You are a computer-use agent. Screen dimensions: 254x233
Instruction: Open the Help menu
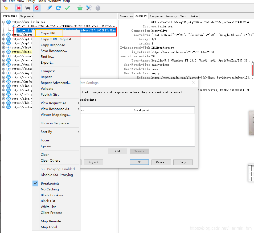tap(66, 1)
